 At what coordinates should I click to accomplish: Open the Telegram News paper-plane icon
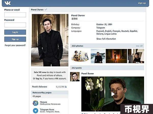[x=35, y=111]
